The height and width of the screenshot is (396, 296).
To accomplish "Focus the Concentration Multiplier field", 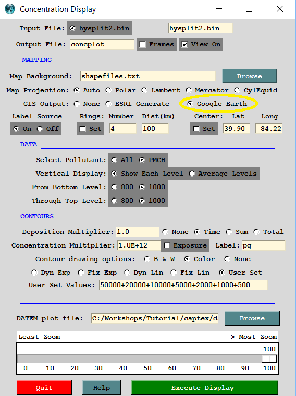I will [139, 245].
